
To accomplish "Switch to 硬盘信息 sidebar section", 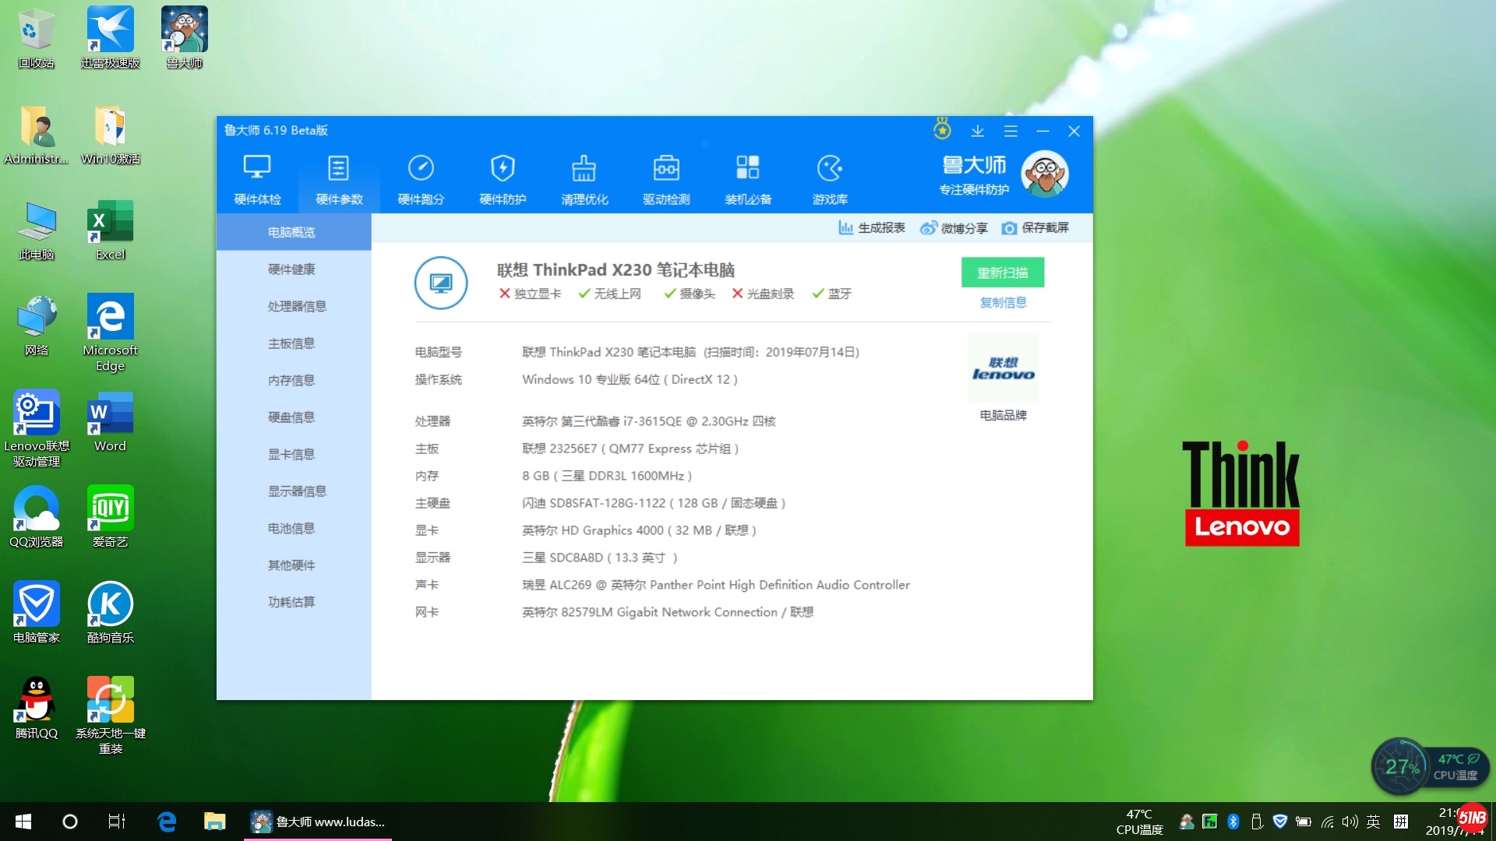I will click(291, 417).
